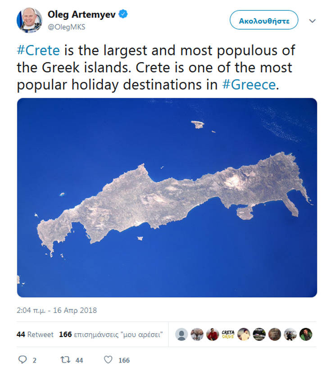Open the Creta Drive liker avatar
This screenshot has height=367, width=331.
coord(228,334)
